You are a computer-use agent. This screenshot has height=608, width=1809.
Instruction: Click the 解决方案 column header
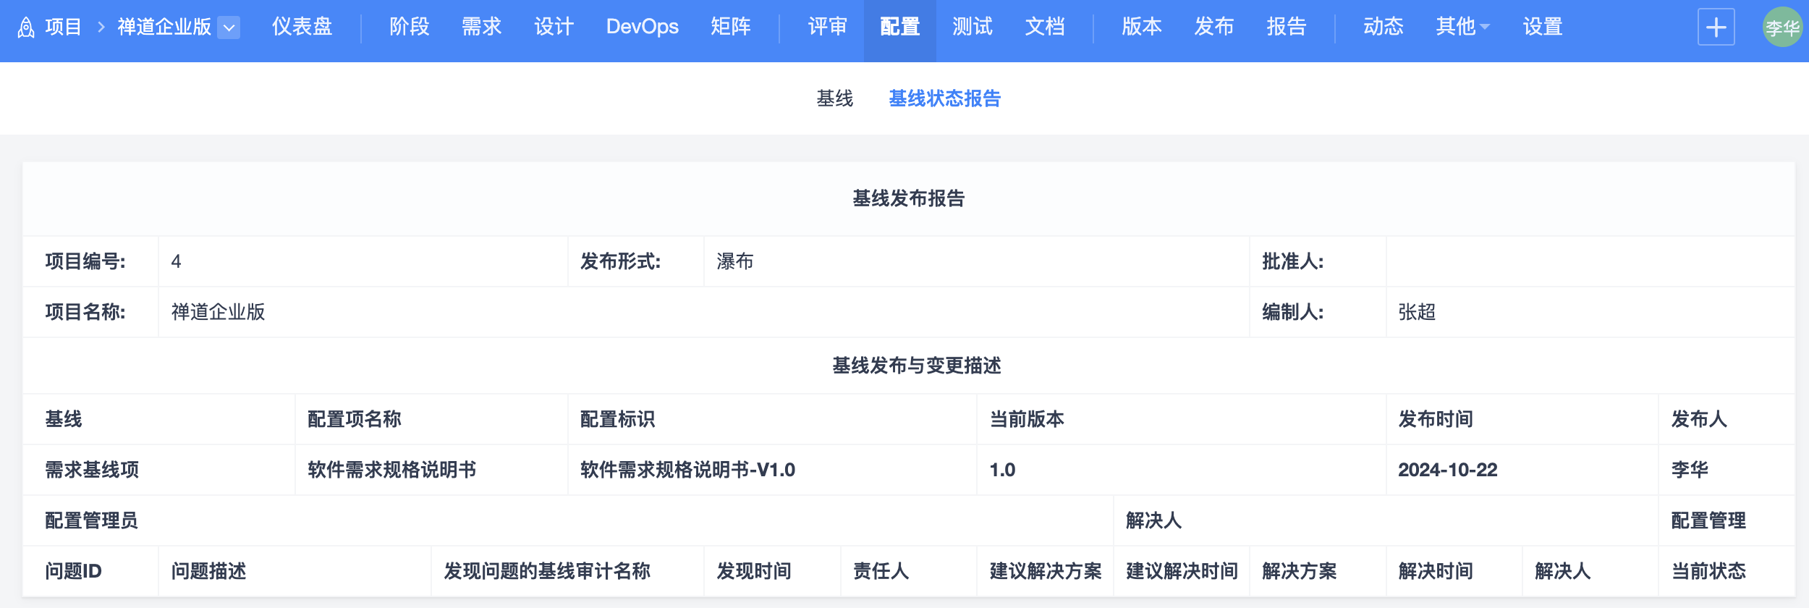(1300, 571)
